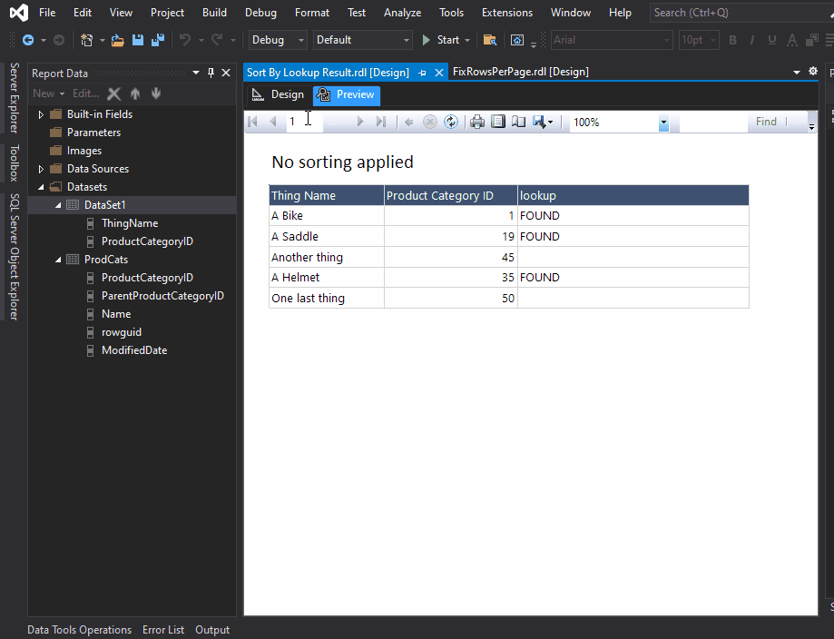Open the Extensions menu
The height and width of the screenshot is (639, 834).
[506, 12]
